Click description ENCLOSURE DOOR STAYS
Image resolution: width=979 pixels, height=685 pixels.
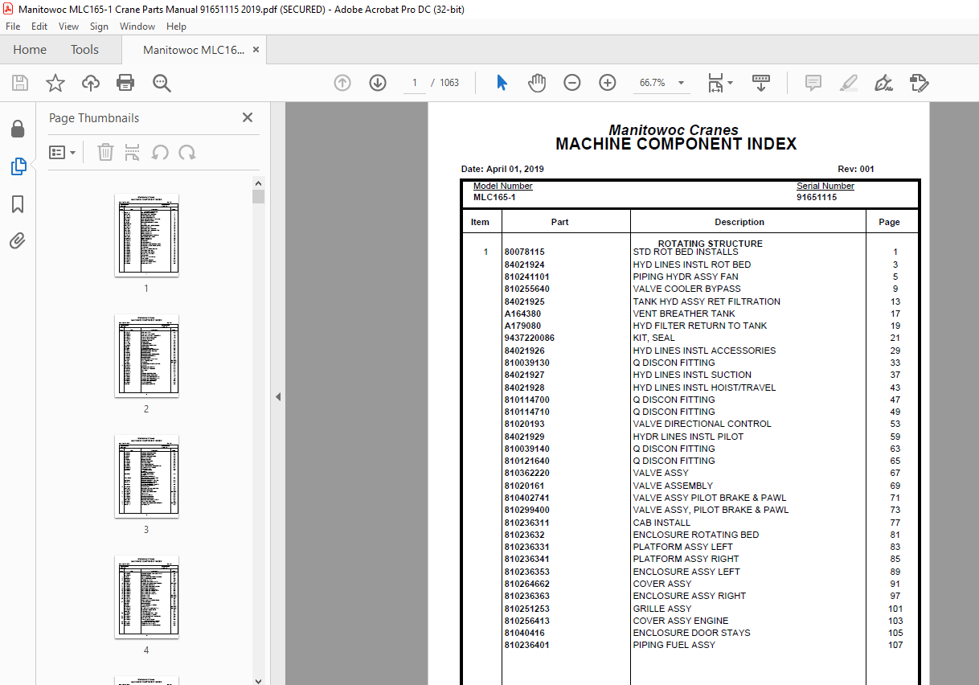(x=691, y=634)
